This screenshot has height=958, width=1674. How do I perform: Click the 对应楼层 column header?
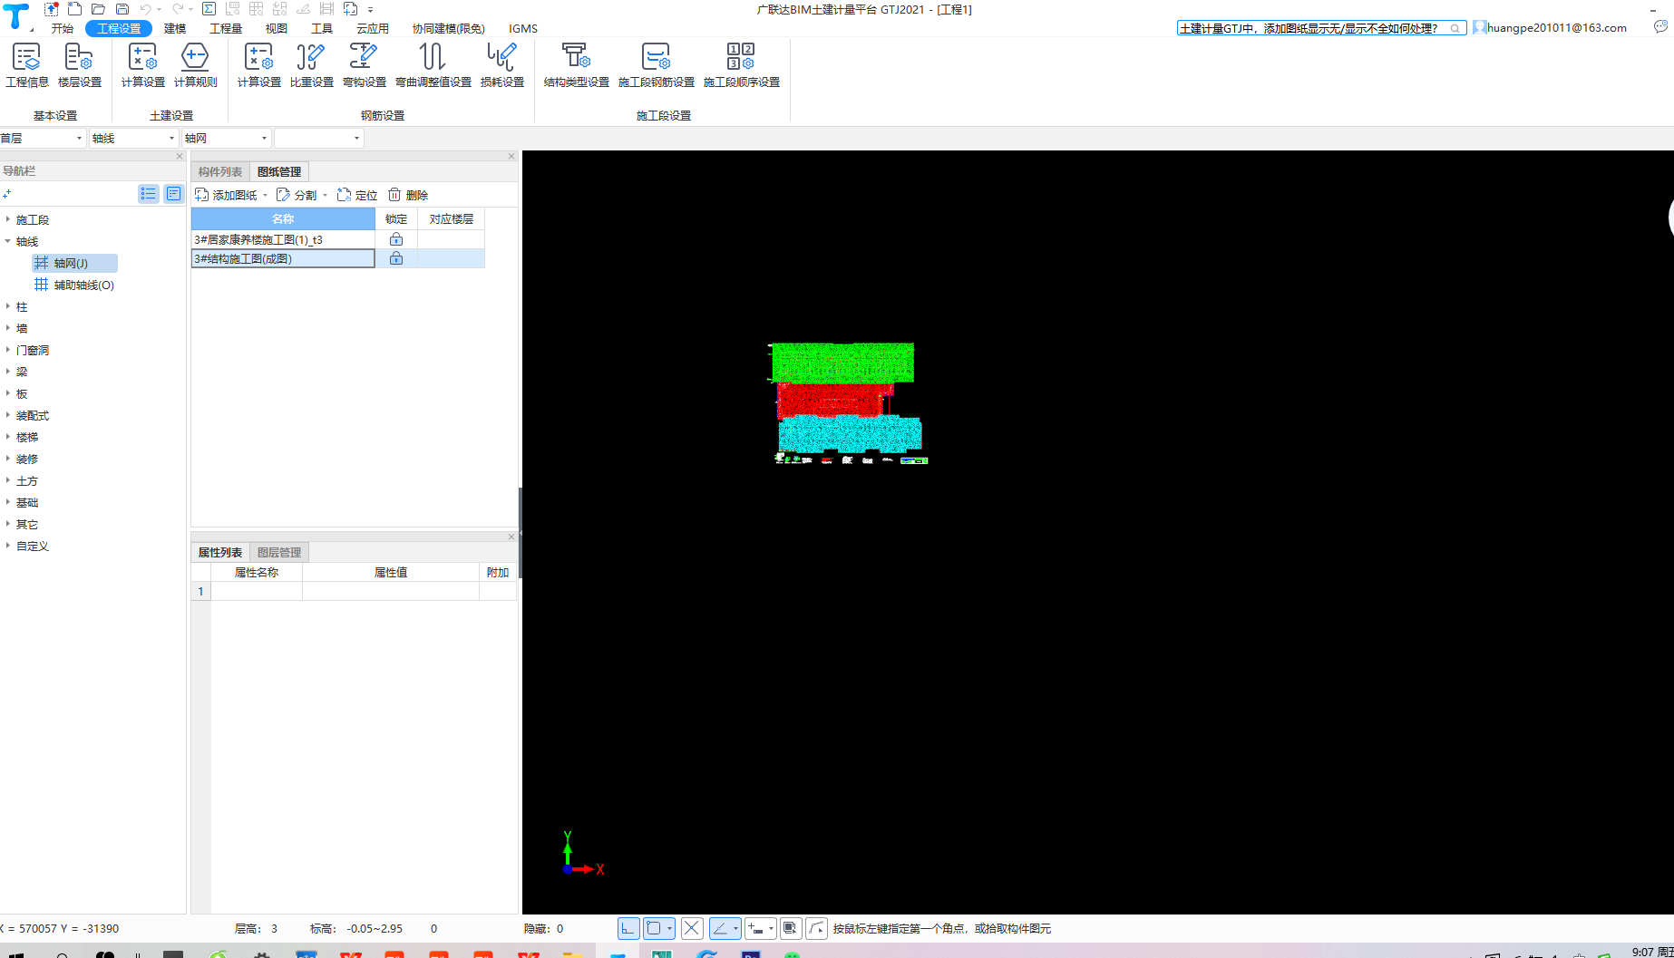[452, 218]
